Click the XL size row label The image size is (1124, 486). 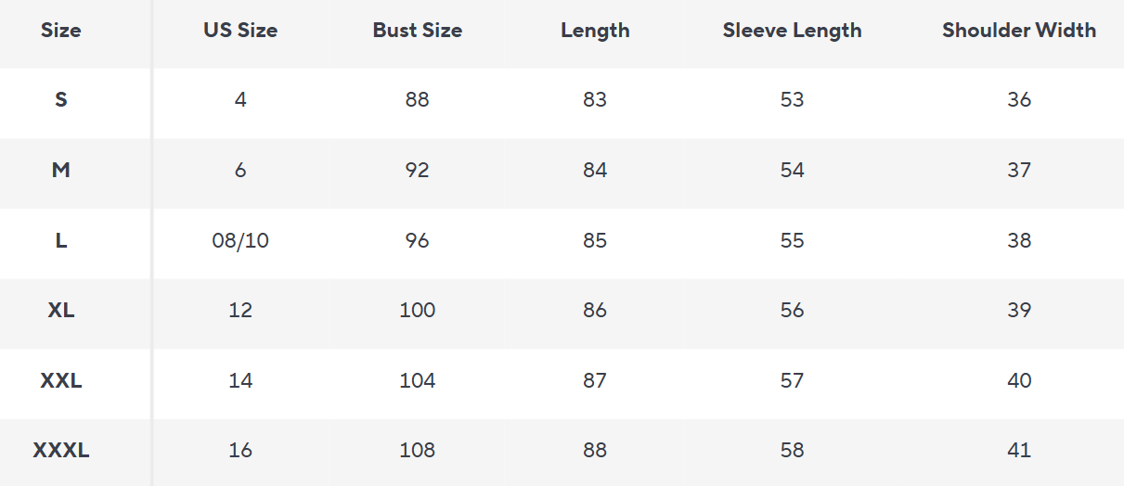tap(61, 311)
